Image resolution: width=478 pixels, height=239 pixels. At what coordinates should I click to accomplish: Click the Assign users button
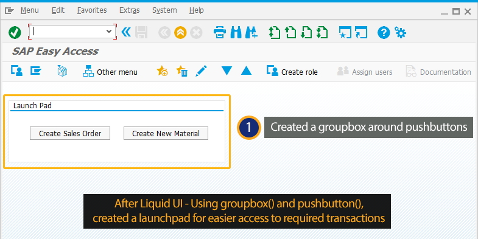click(365, 72)
